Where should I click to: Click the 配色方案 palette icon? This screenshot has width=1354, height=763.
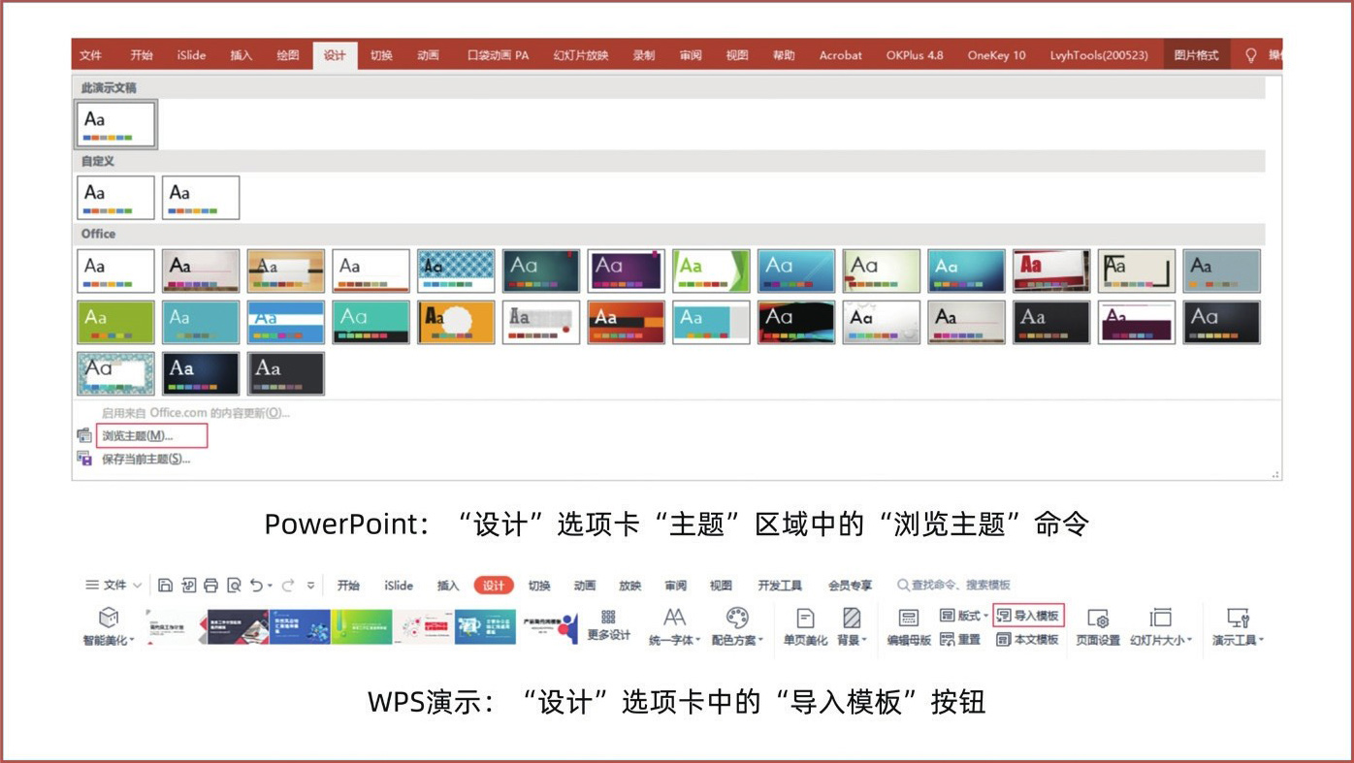tap(737, 618)
